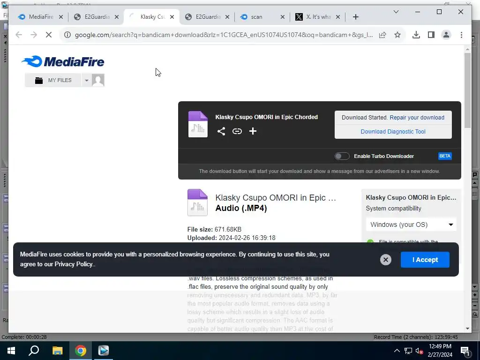The width and height of the screenshot is (480, 360).
Task: Open tab search chevron
Action: click(x=396, y=12)
